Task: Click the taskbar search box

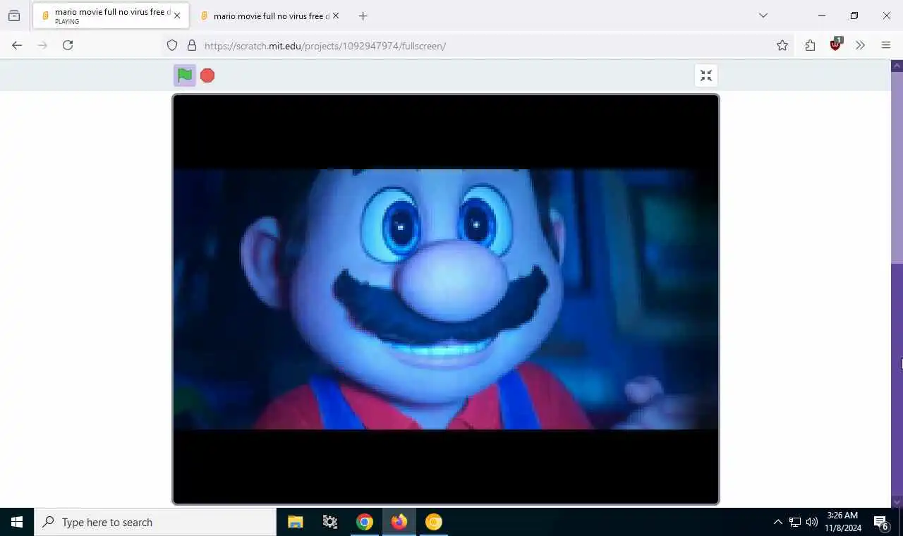Action: [155, 522]
